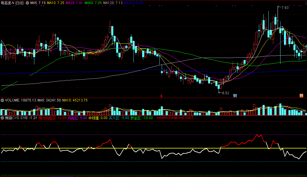
Task: Select the yellow MA10: 7.25 label
Action: [x=56, y=3]
